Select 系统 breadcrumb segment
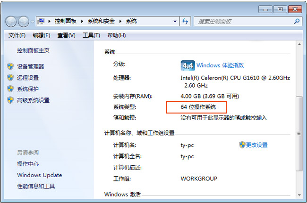This screenshot has width=307, height=203. (131, 21)
